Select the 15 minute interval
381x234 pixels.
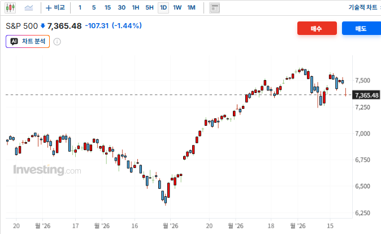point(107,8)
